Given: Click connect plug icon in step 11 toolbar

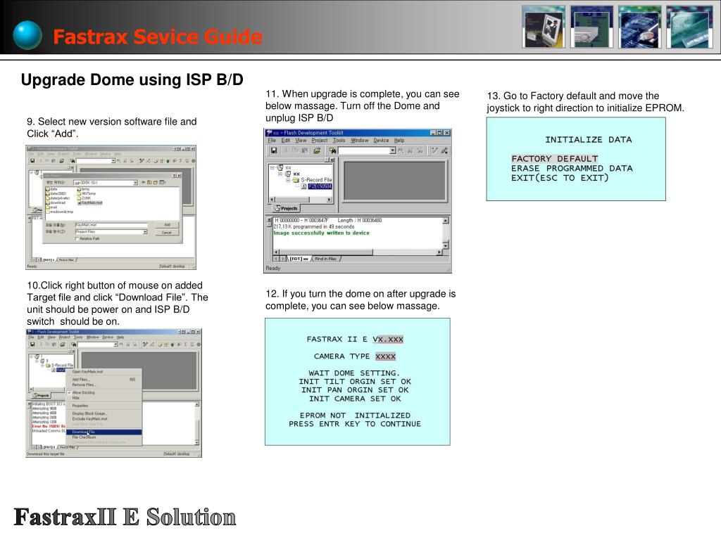Looking at the screenshot, I should pos(434,150).
